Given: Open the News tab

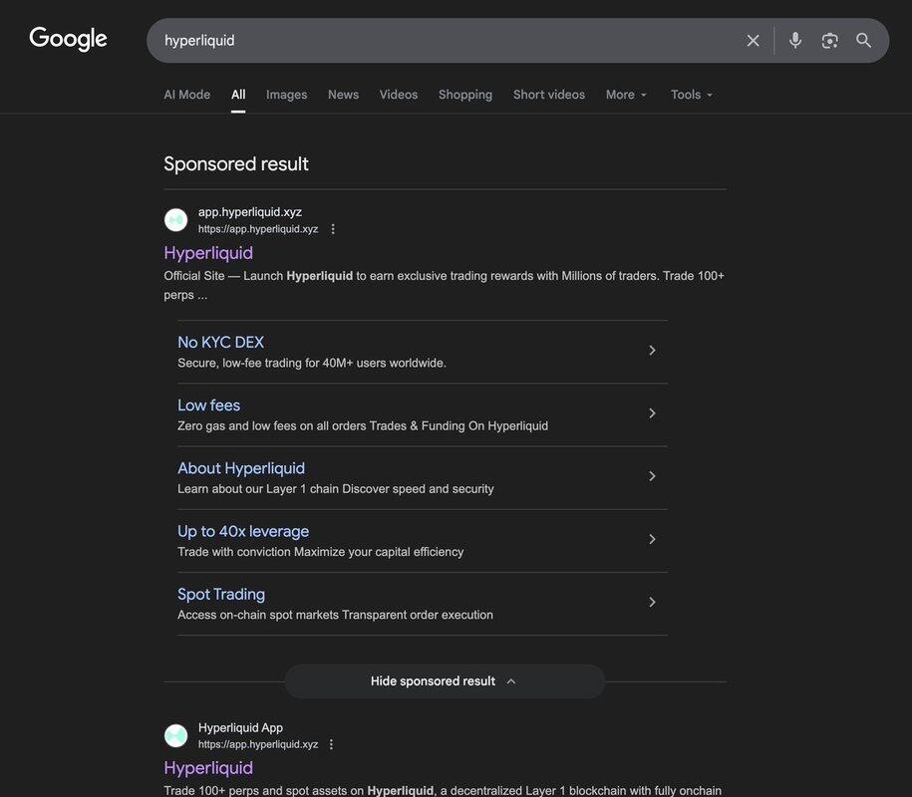Looking at the screenshot, I should point(343,95).
